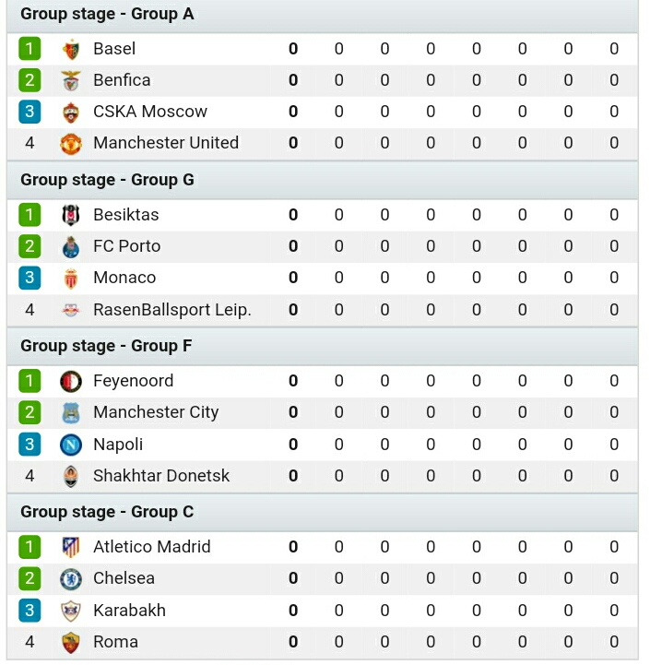Click the Group stage - Group A header
Image resolution: width=662 pixels, height=665 pixels.
[107, 14]
